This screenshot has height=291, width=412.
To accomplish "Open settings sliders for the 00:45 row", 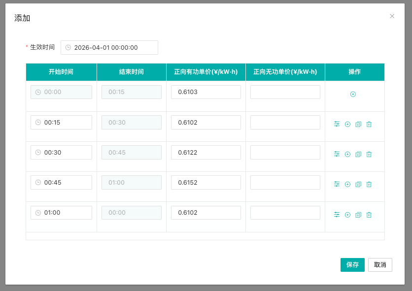I will coord(337,184).
